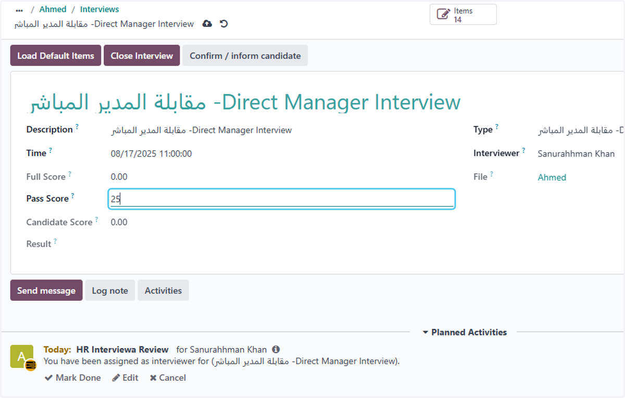Go to Ahmed breadcrumb link
Screen dimensions: 625x398
(x=53, y=9)
